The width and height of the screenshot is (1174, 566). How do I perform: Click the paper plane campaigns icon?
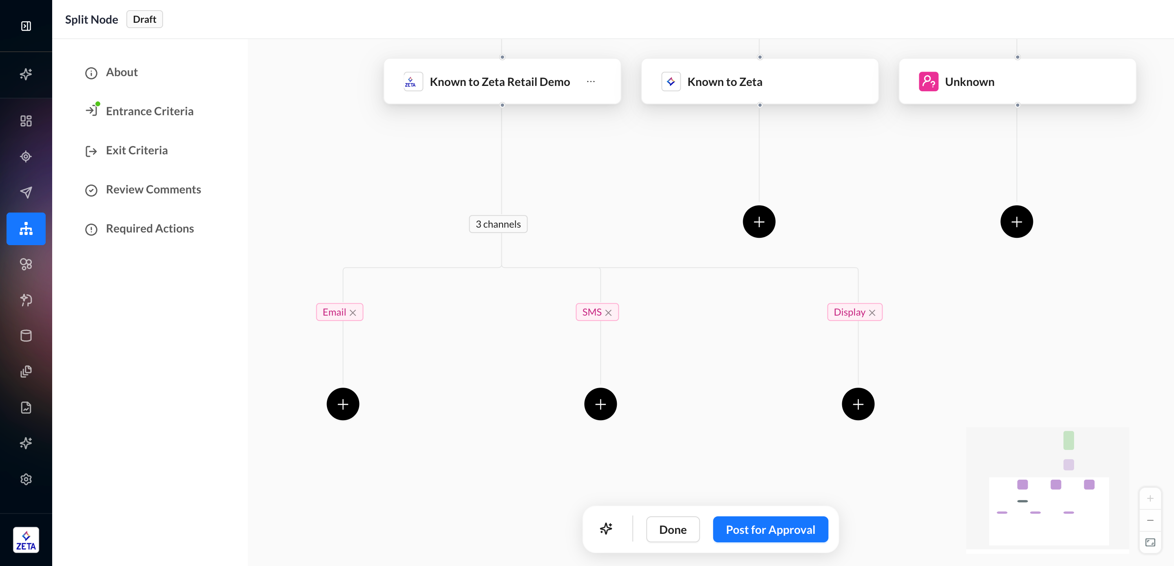[x=26, y=192]
